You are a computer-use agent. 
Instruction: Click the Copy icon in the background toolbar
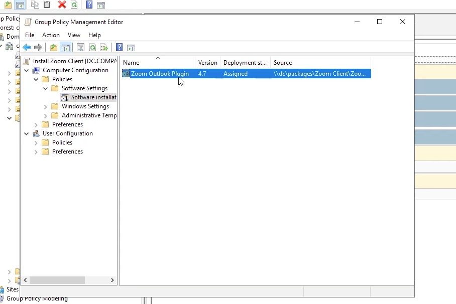35,5
